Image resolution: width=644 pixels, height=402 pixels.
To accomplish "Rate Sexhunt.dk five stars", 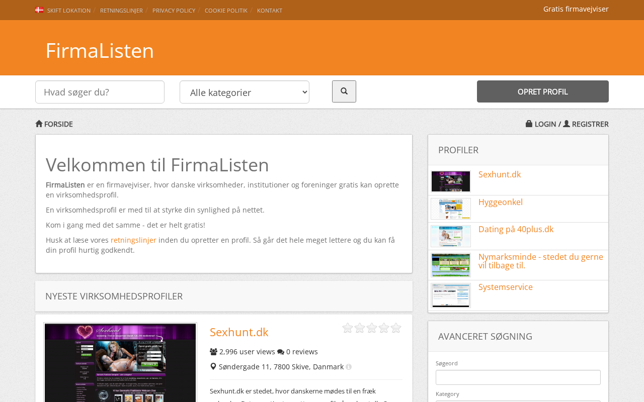I will point(396,328).
